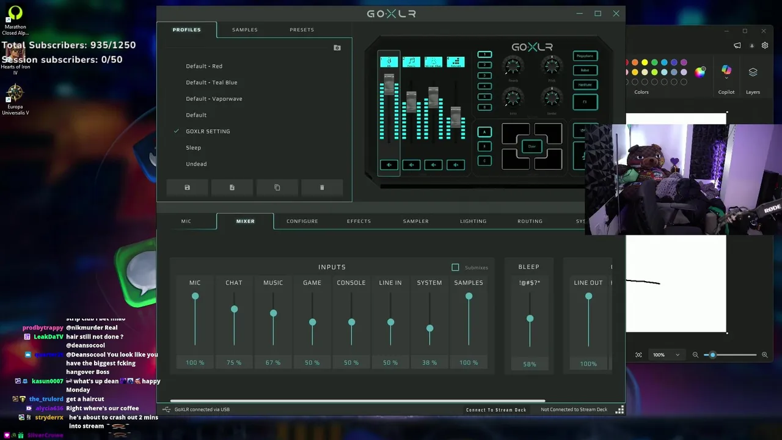
Task: Toggle effect preset button 1
Action: coord(484,54)
